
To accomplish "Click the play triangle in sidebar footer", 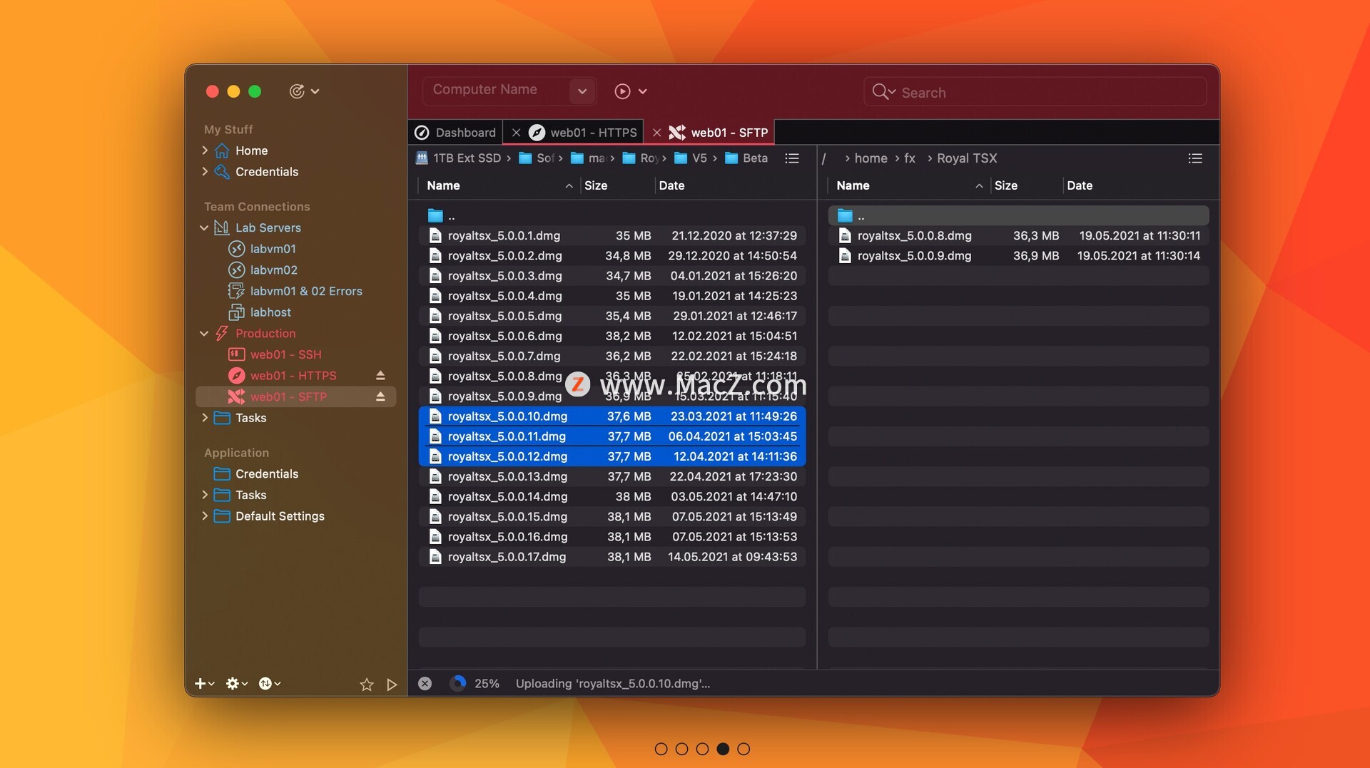I will tap(392, 685).
